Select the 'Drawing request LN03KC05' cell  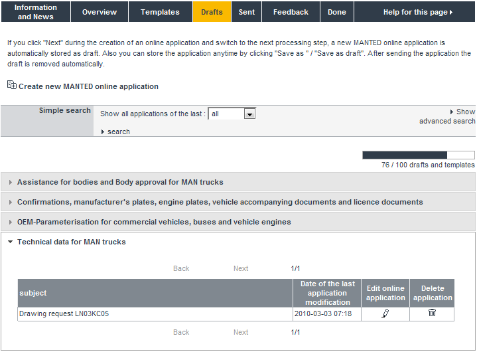click(x=155, y=314)
